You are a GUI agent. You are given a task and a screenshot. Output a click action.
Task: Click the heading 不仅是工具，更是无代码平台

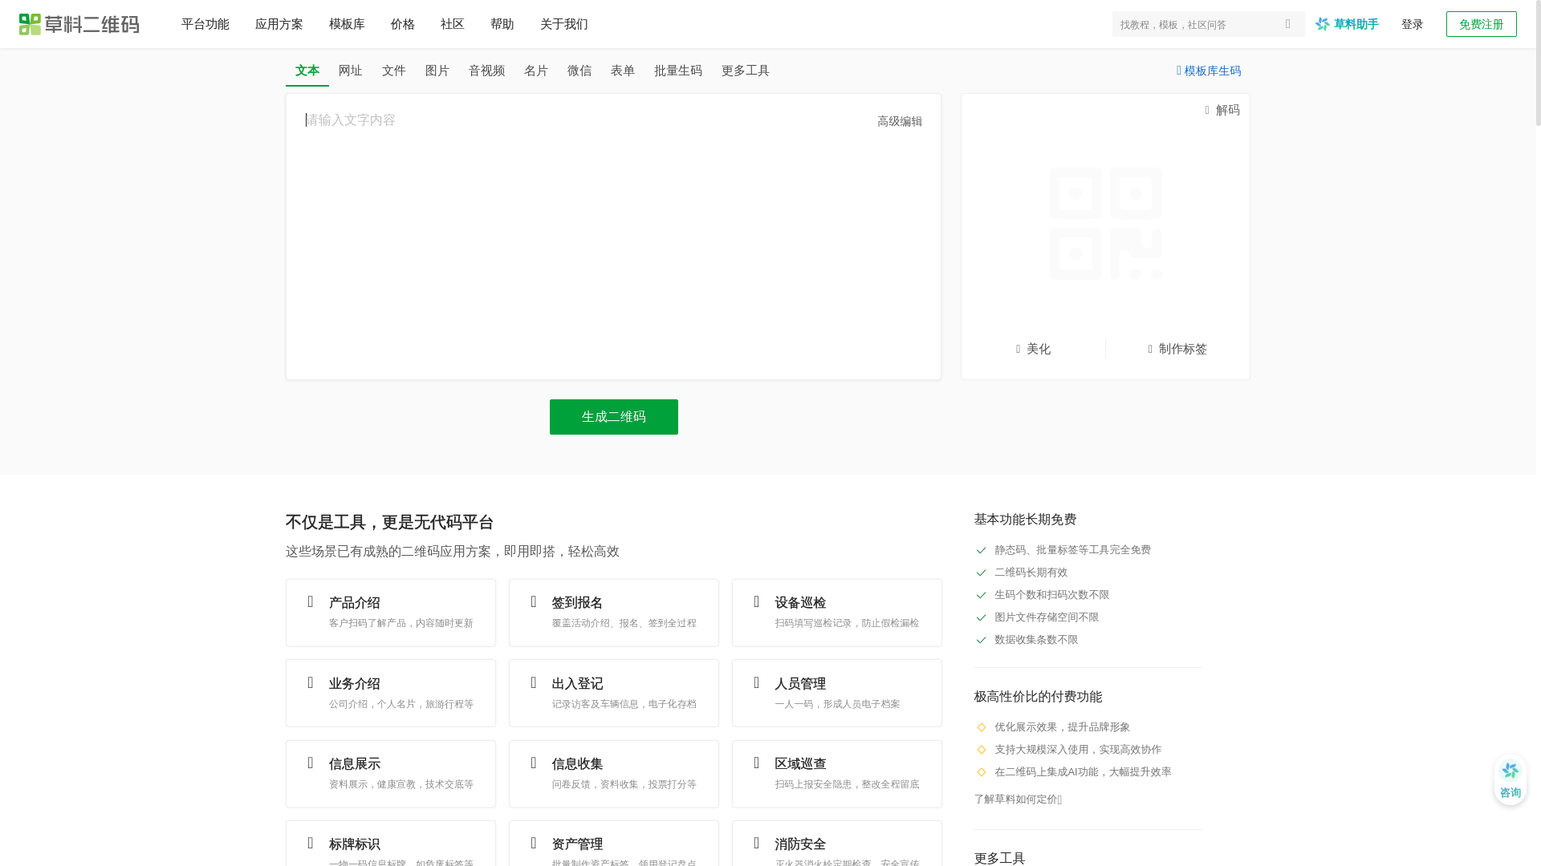(x=390, y=523)
